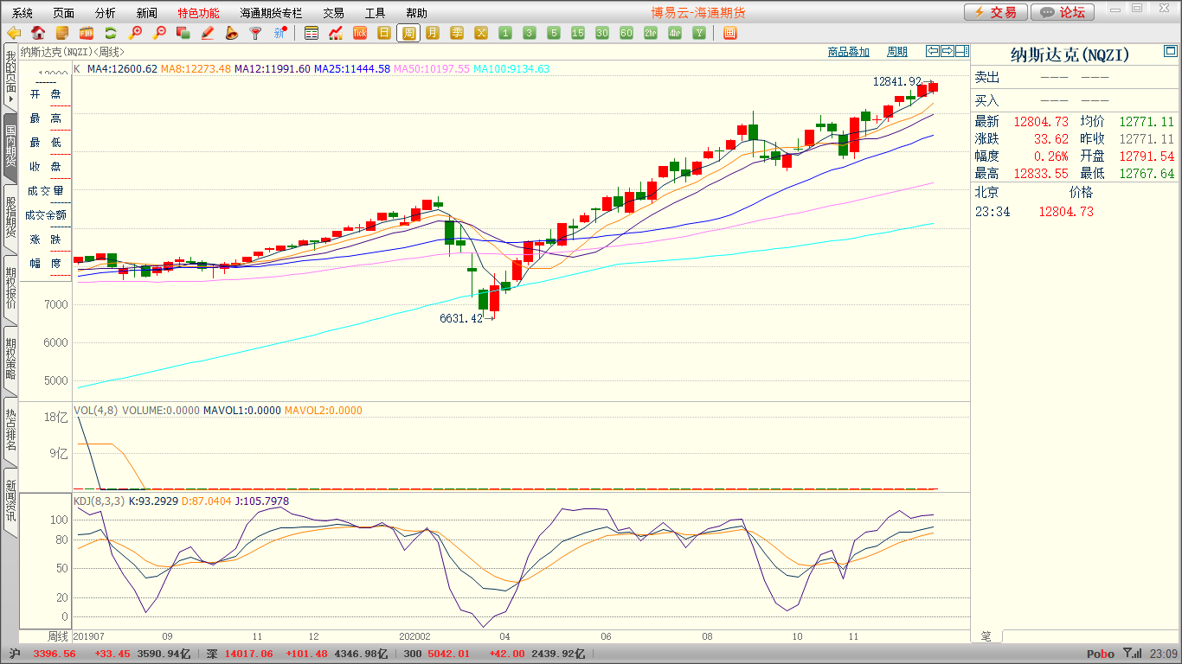Open the 帮助 menu
The image size is (1182, 664).
point(417,13)
